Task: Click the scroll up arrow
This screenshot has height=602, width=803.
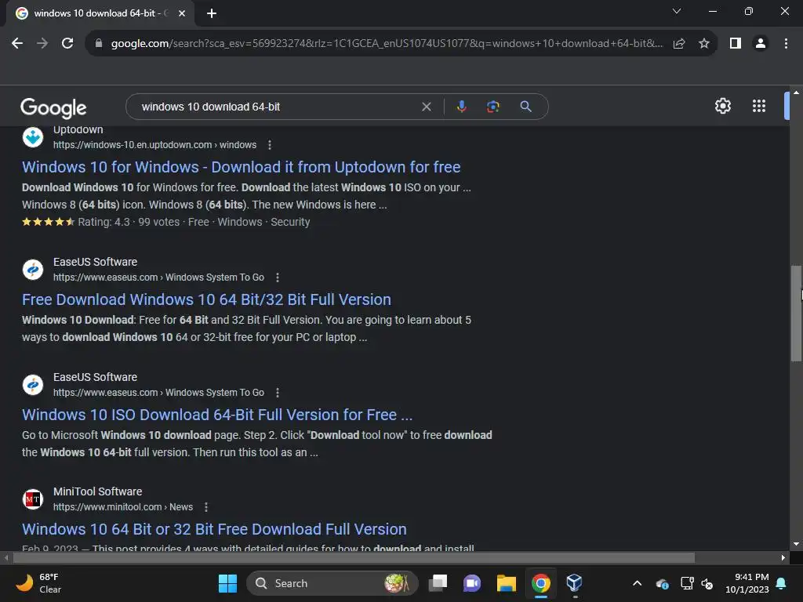Action: click(796, 92)
